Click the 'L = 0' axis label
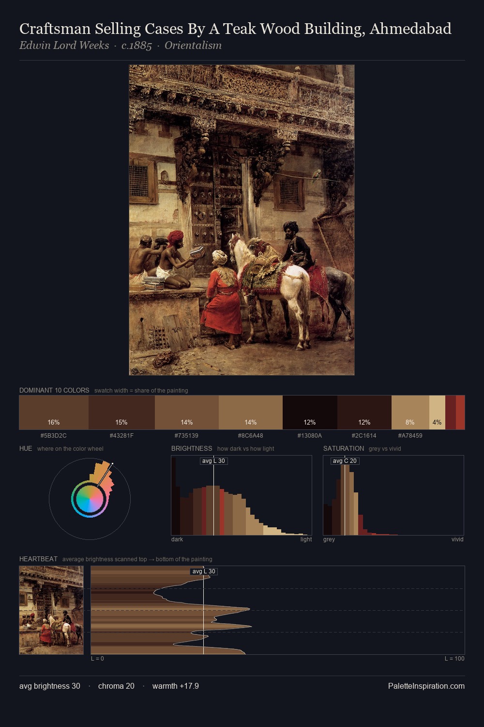Image resolution: width=484 pixels, height=727 pixels. (97, 659)
